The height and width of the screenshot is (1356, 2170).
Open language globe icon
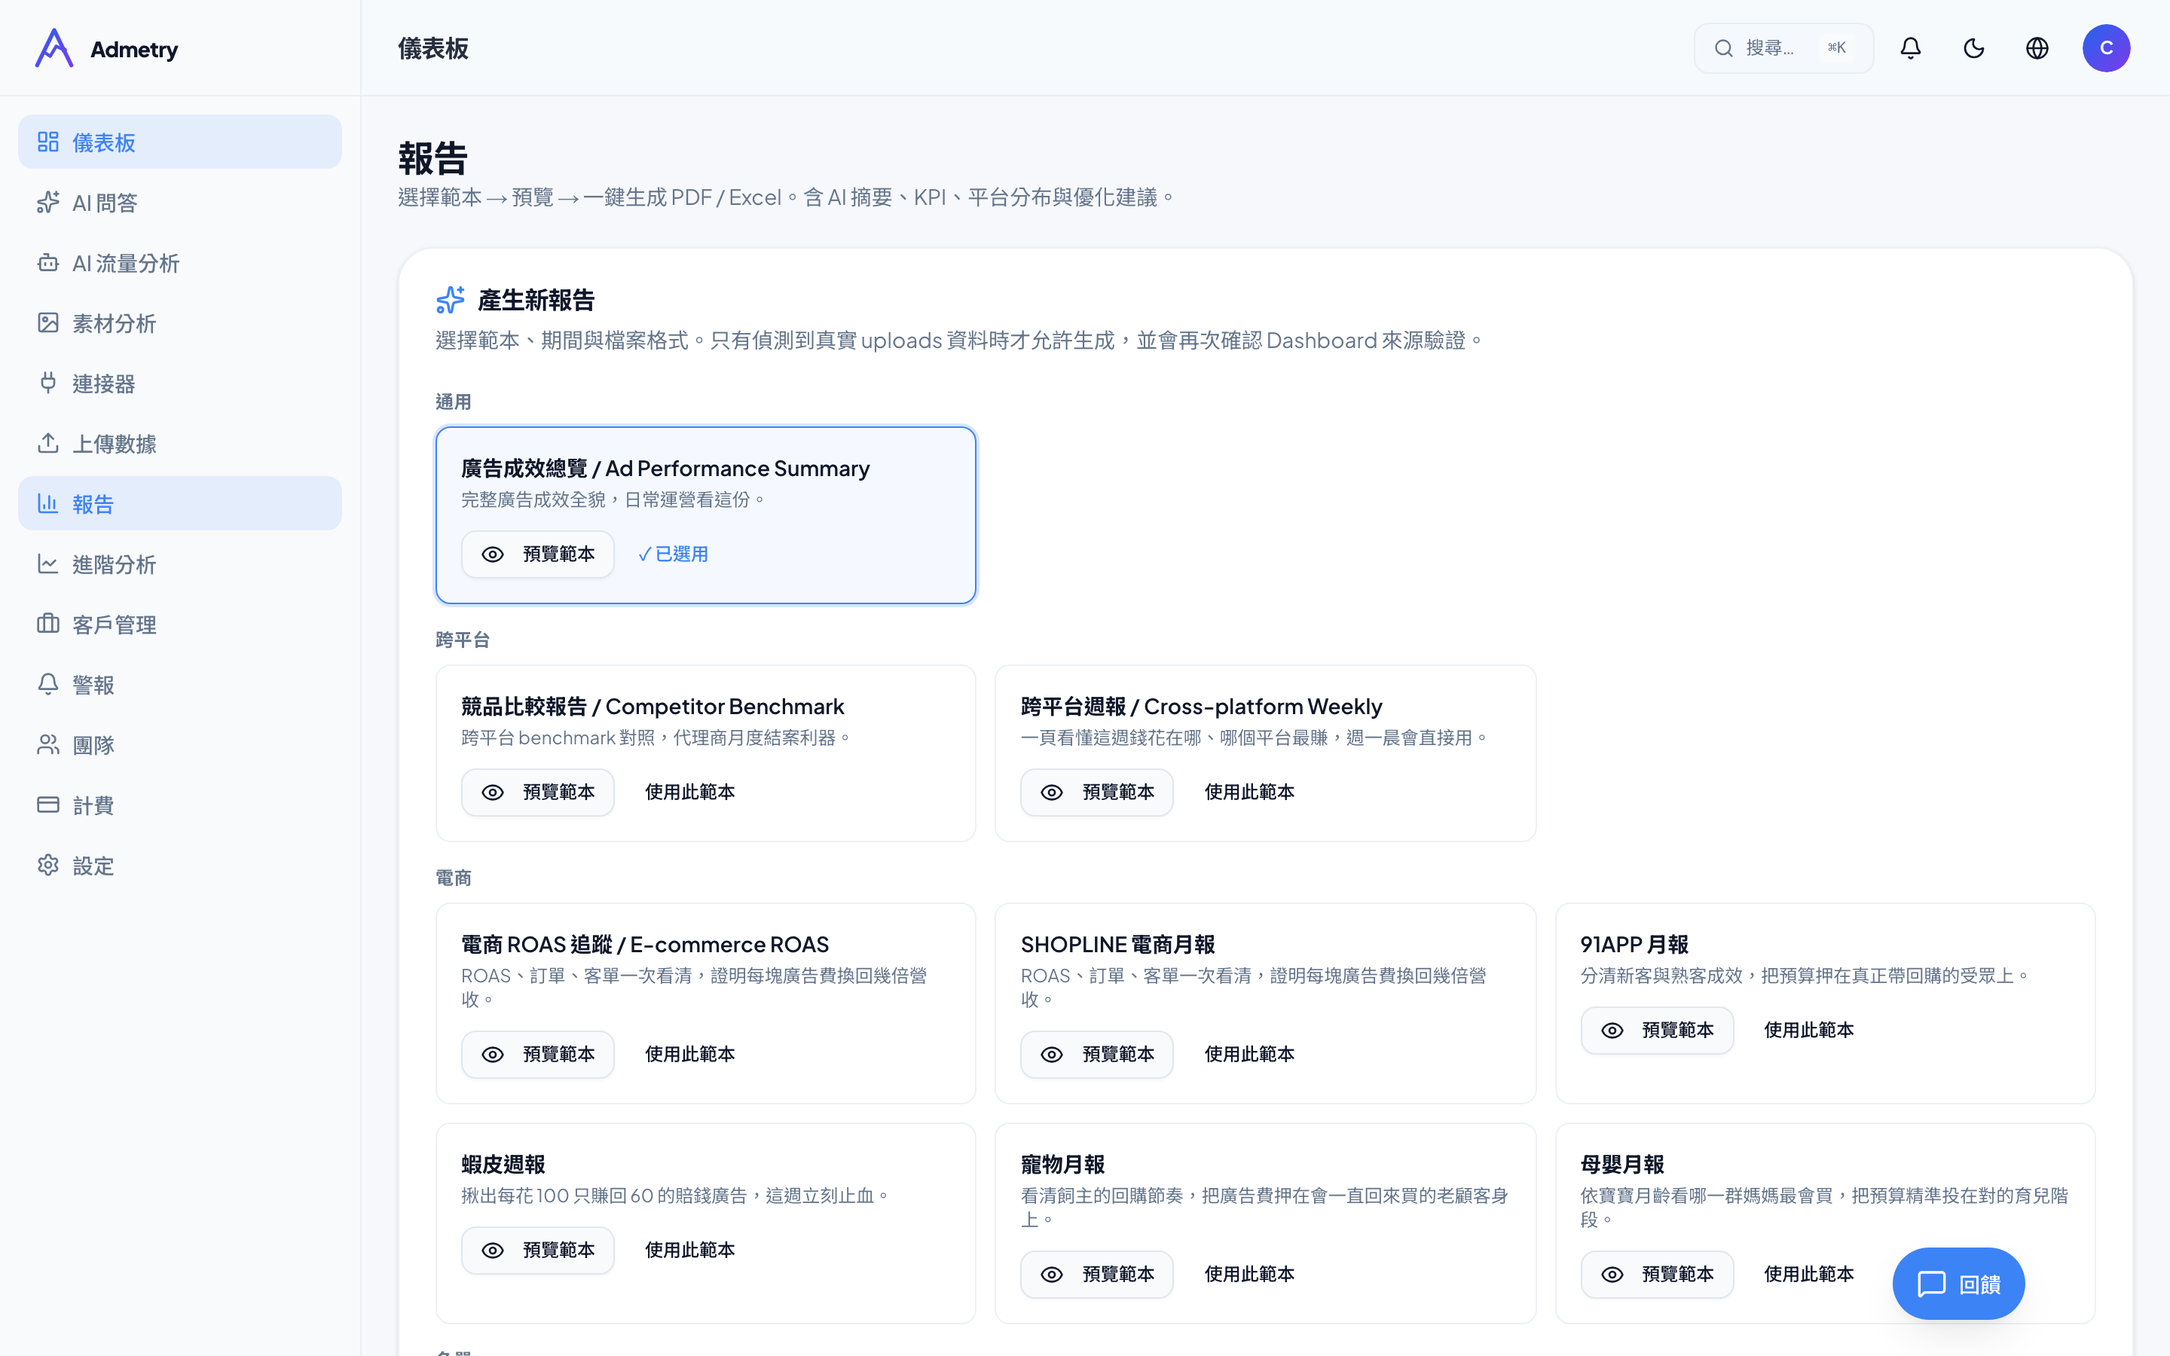coord(2037,48)
